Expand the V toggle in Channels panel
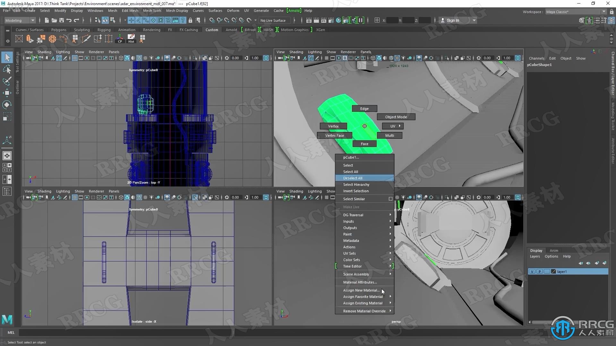Viewport: 616px width, 346px height. (x=532, y=271)
